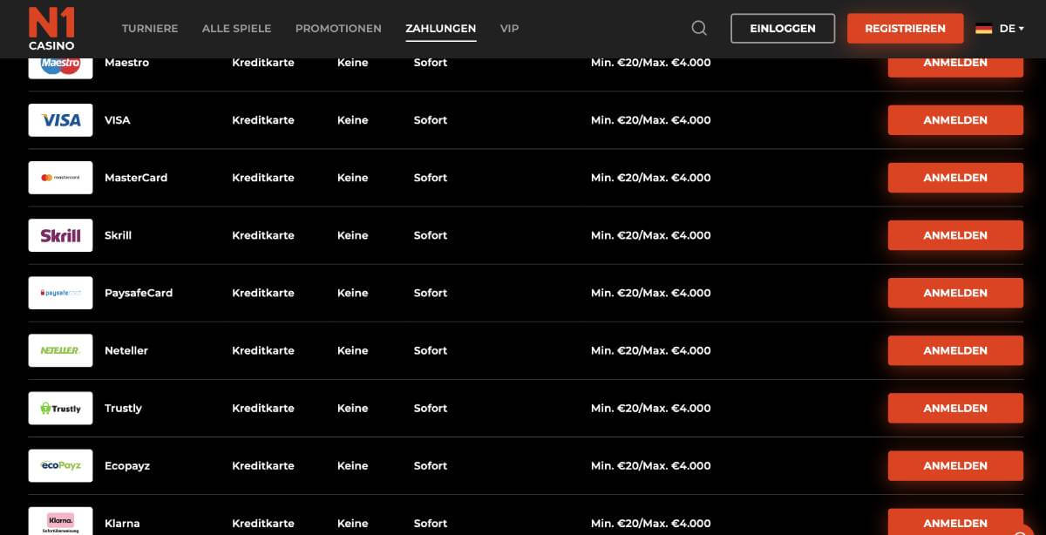Image resolution: width=1046 pixels, height=535 pixels.
Task: Click Anmelden in the Maestro row
Action: (x=955, y=66)
